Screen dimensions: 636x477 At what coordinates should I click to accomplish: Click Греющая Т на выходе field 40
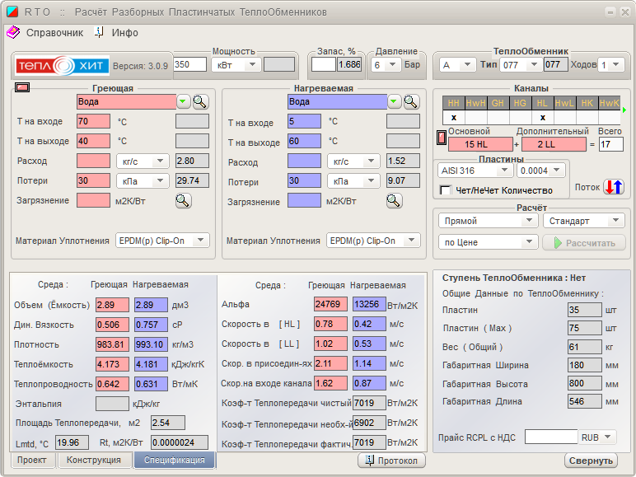click(93, 141)
